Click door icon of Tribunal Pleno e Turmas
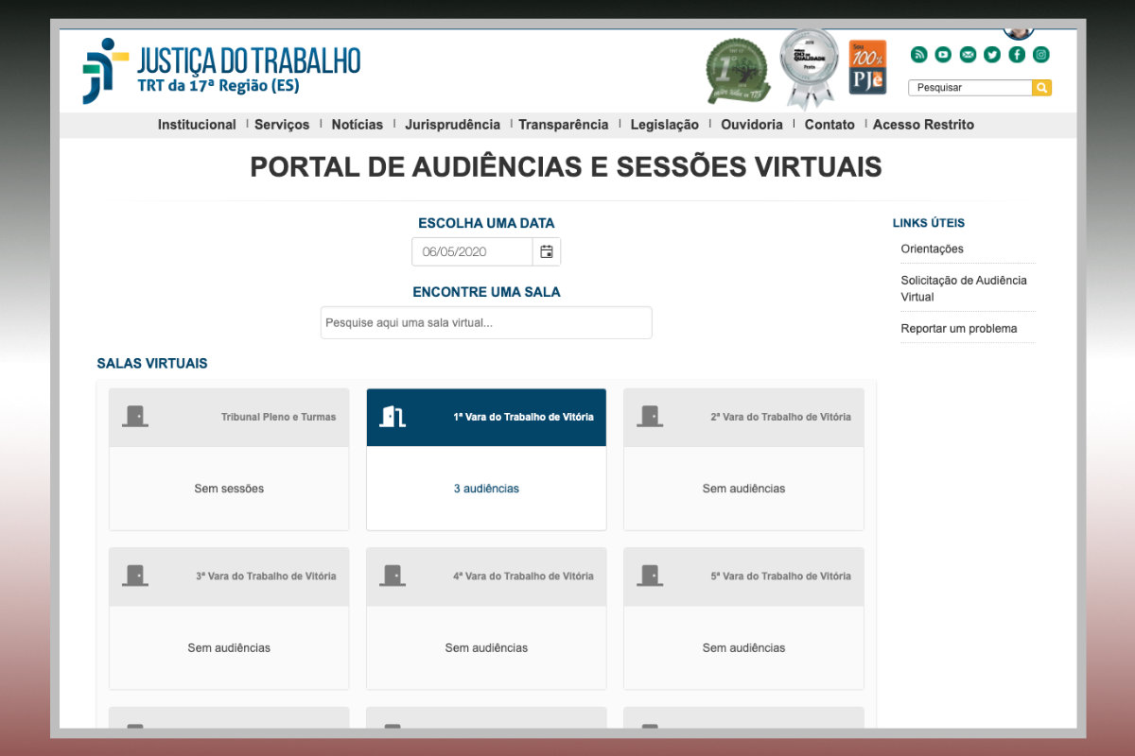This screenshot has width=1135, height=756. point(135,416)
